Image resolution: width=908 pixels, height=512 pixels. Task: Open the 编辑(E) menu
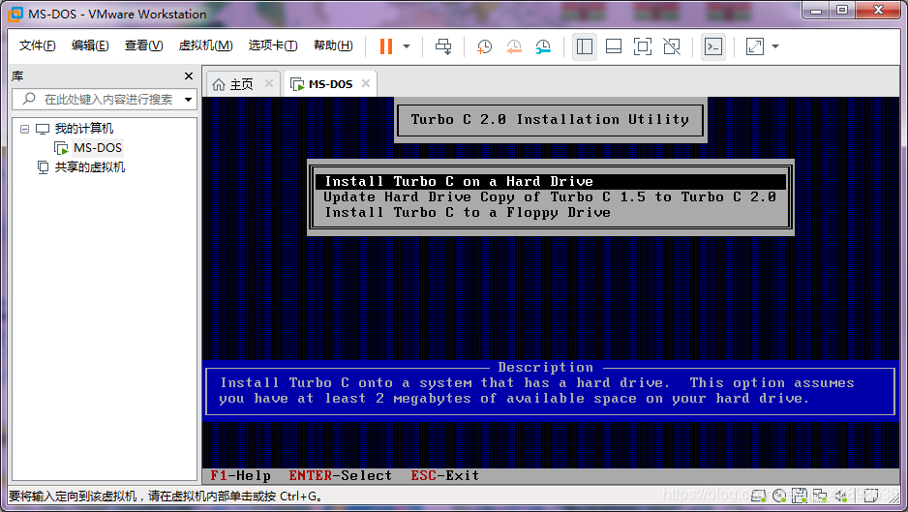click(90, 45)
